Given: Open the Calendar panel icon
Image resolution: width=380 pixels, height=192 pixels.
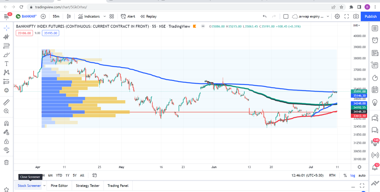Looking at the screenshot, I should pos(375,90).
